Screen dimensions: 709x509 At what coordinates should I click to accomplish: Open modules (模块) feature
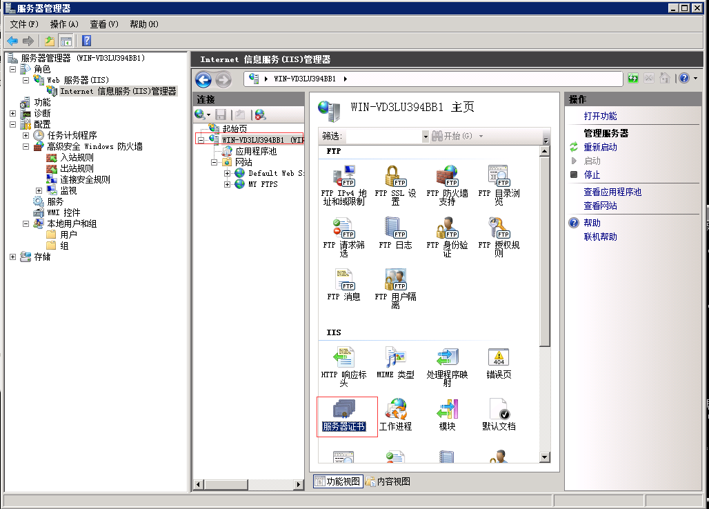tap(447, 415)
